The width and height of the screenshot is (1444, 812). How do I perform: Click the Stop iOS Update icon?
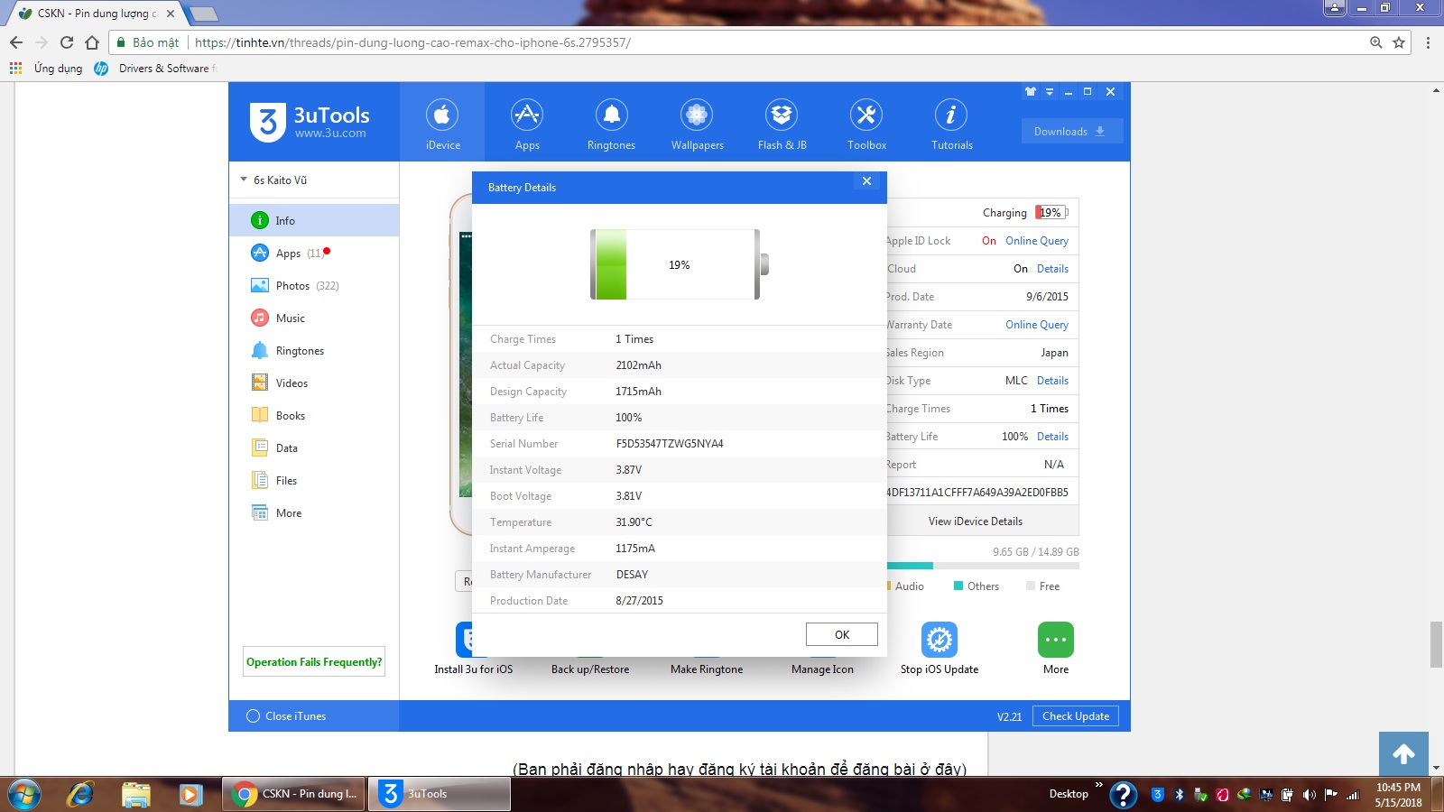(940, 640)
